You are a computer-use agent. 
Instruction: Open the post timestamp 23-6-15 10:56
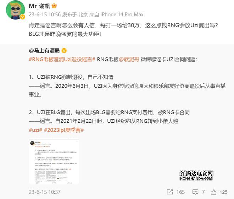pyautogui.click(x=45, y=15)
